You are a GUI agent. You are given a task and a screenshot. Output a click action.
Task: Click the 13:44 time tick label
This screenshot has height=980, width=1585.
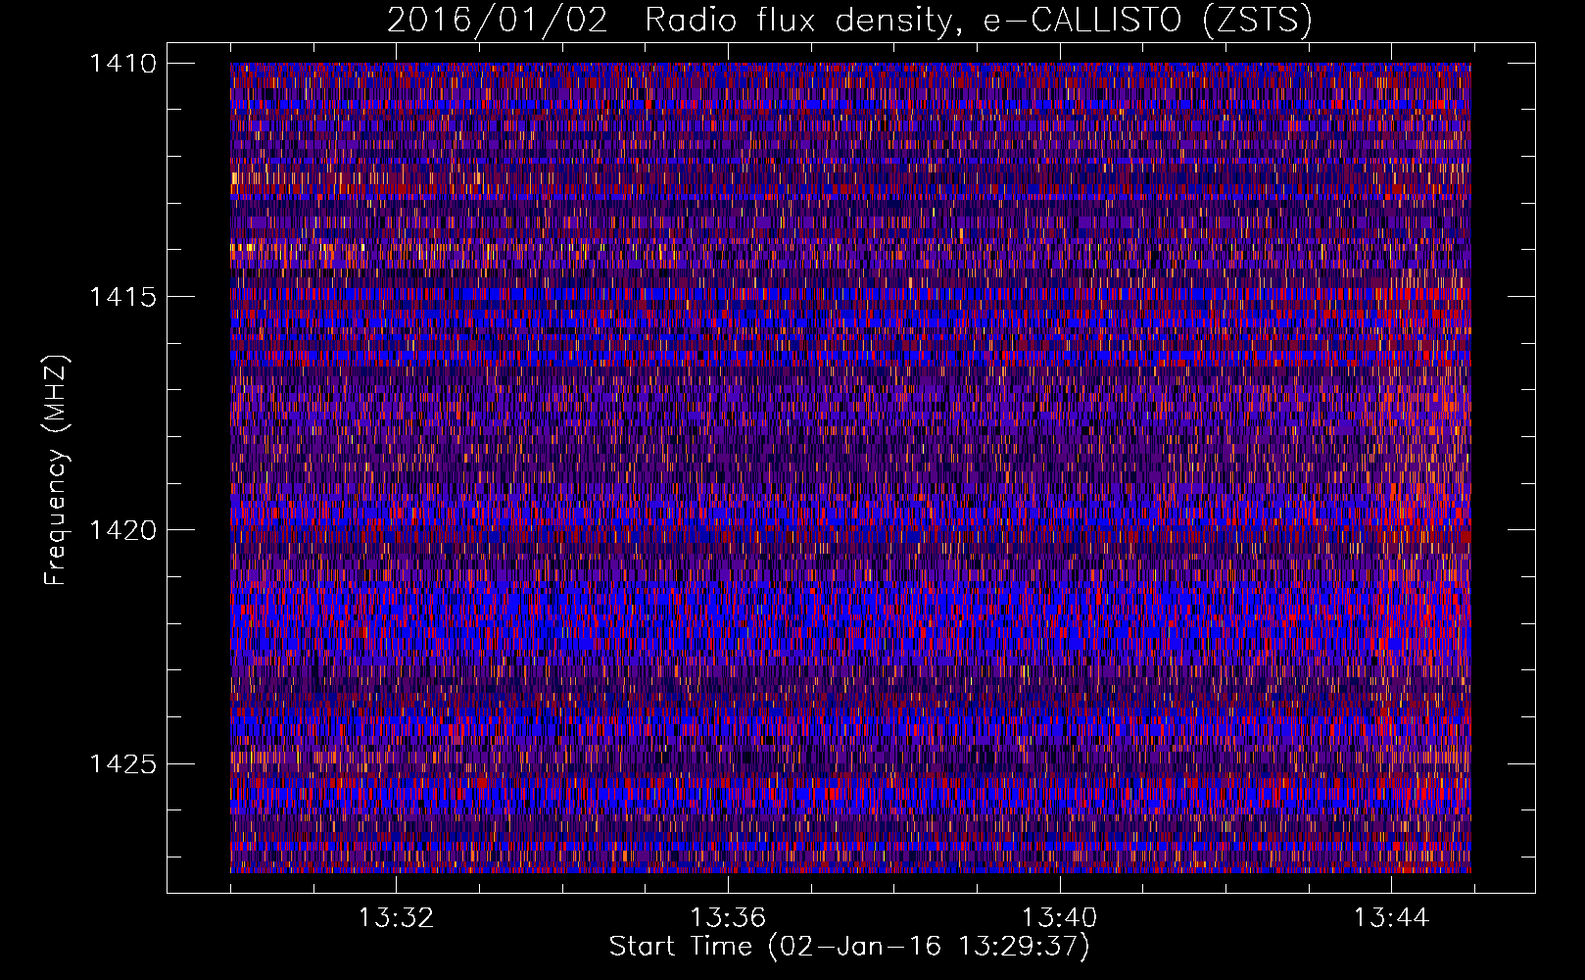click(x=1392, y=918)
